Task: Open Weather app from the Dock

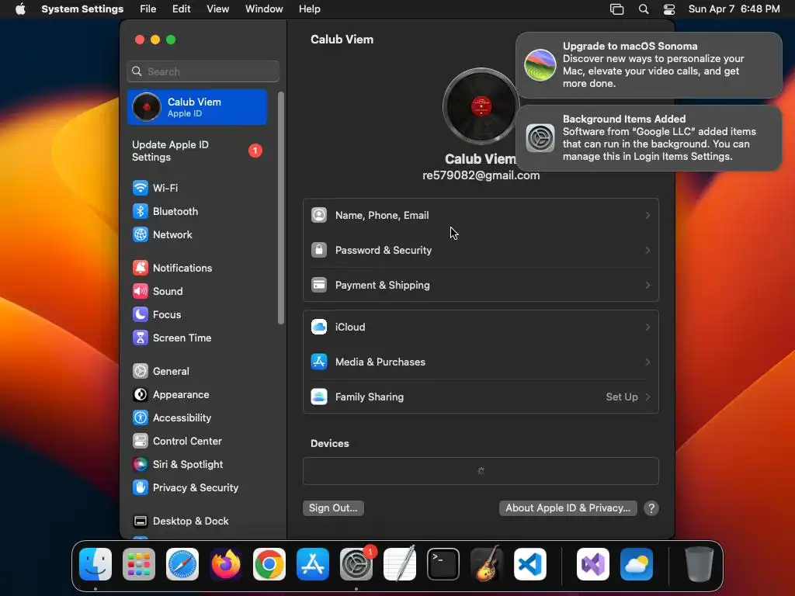Action: [637, 564]
